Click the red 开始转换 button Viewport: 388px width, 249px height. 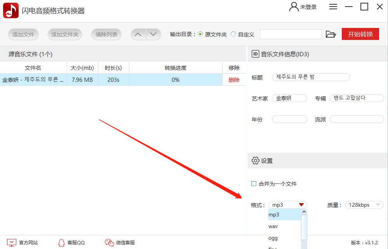[360, 34]
